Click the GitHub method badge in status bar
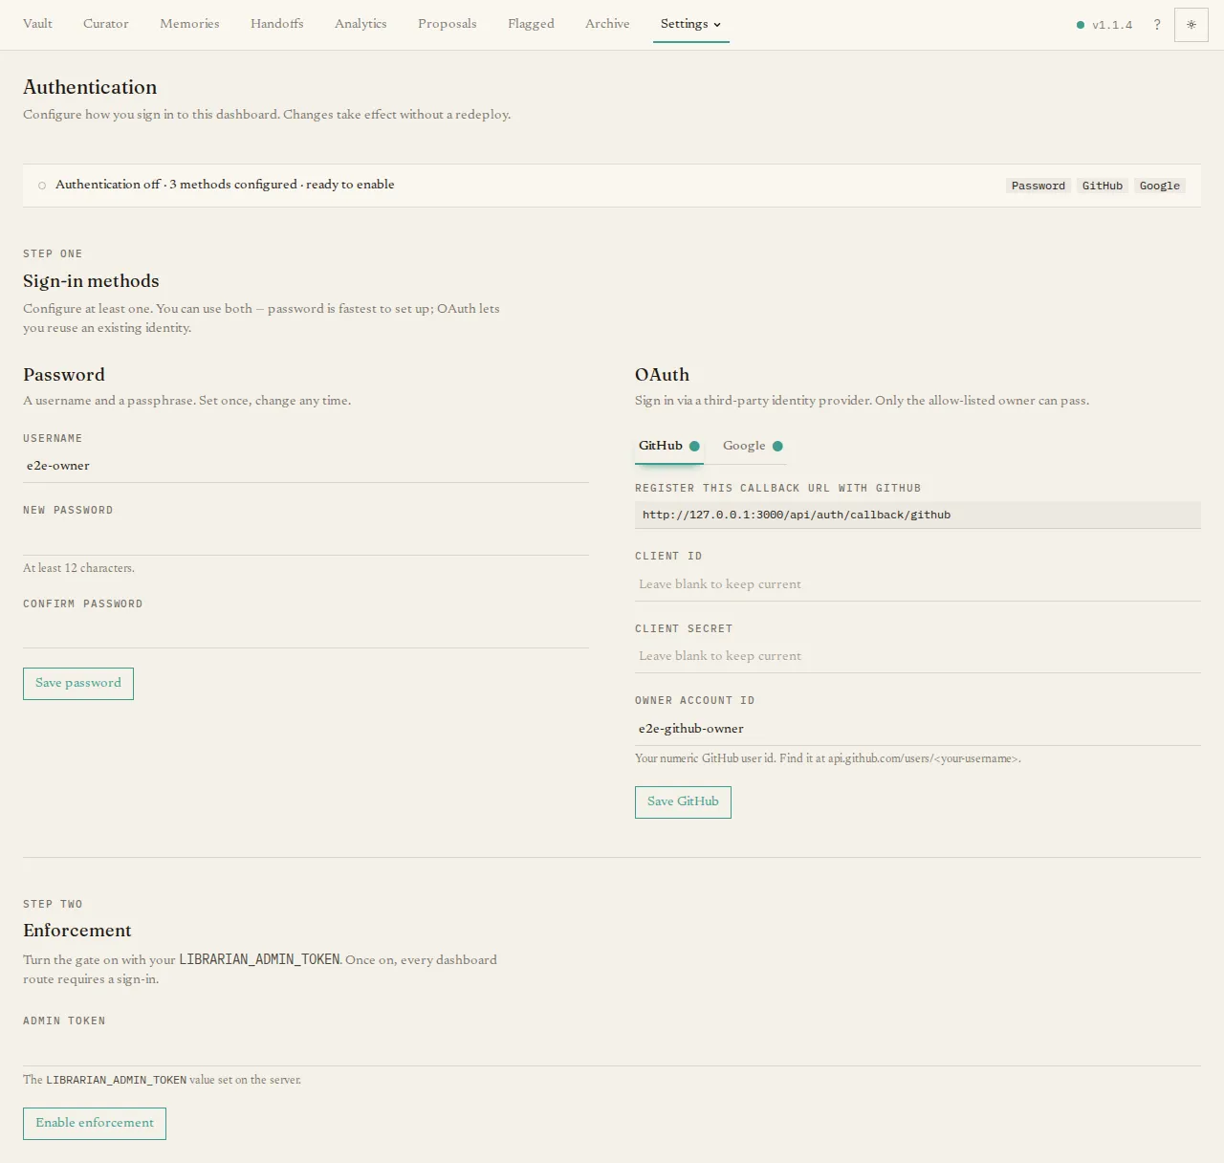Screen dimensions: 1224x1163 [x=1103, y=186]
